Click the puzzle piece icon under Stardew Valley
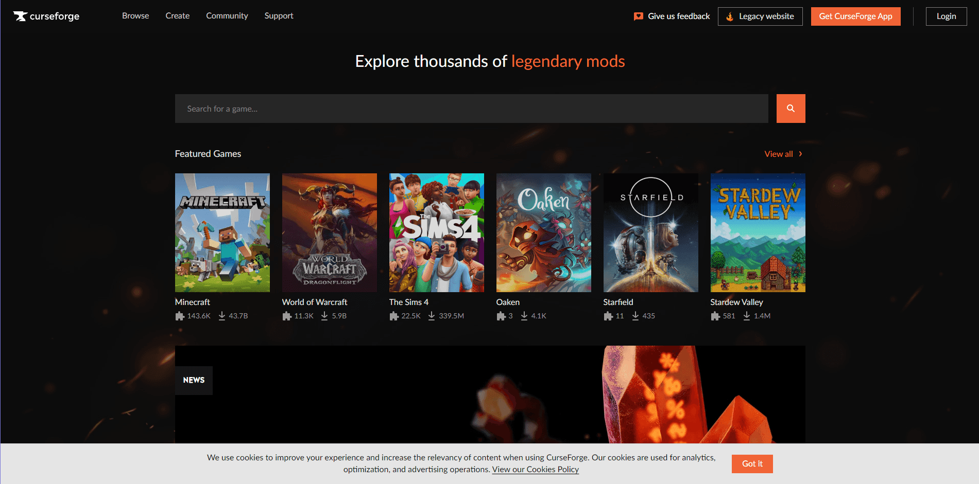Image resolution: width=979 pixels, height=484 pixels. [715, 316]
